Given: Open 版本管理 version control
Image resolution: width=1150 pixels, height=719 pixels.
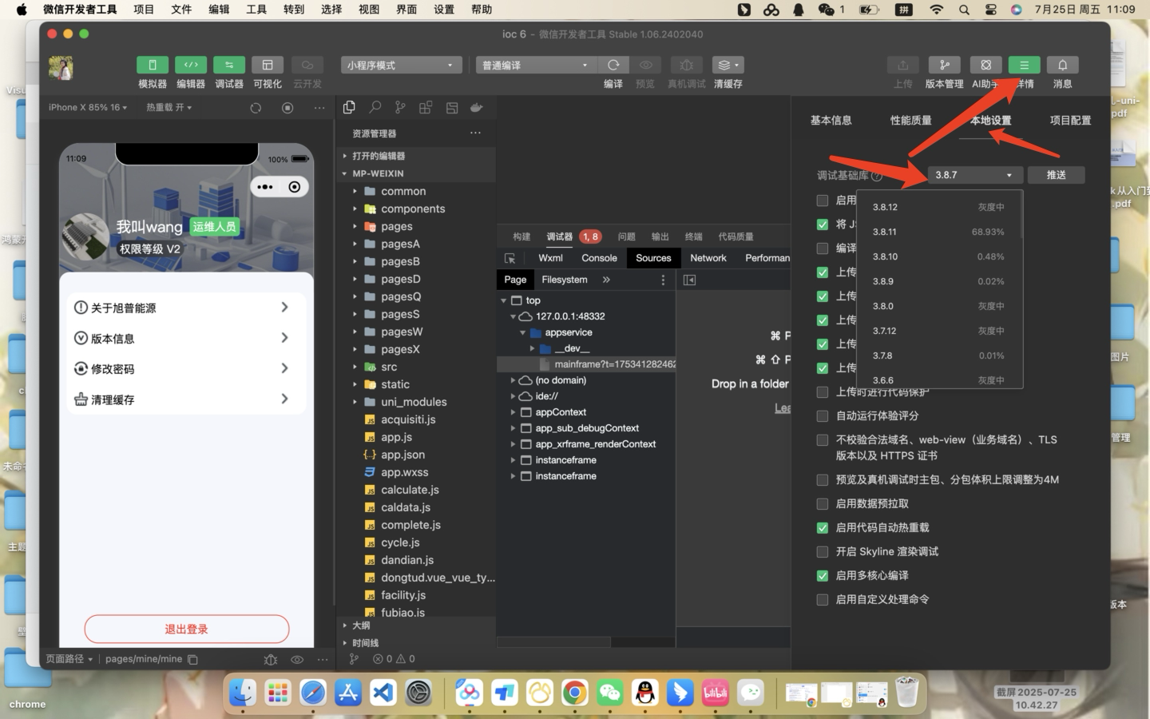Looking at the screenshot, I should (944, 66).
